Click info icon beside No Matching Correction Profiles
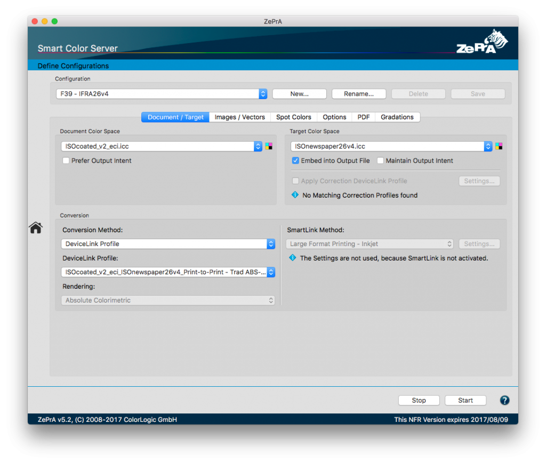546x464 pixels. [x=295, y=195]
